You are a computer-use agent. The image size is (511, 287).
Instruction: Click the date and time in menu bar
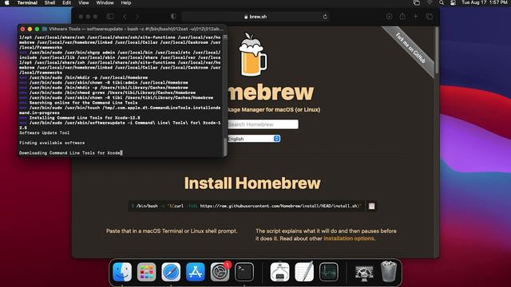coord(485,3)
